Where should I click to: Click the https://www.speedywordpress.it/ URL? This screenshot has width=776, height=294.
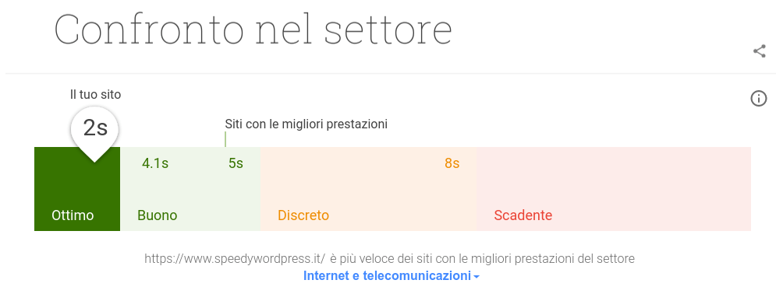pos(235,258)
